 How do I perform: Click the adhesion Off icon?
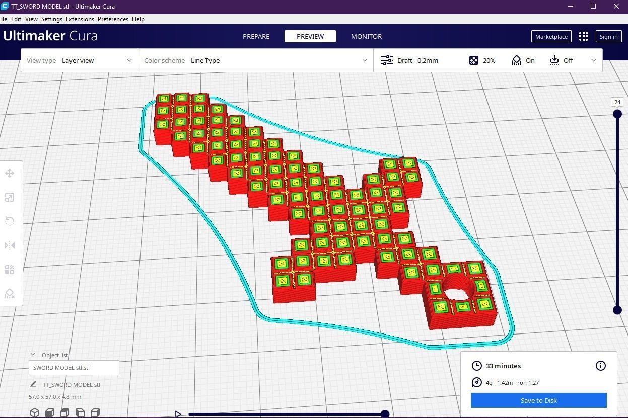click(x=554, y=60)
